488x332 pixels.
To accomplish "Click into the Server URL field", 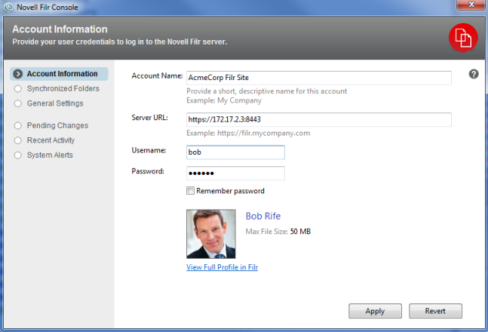I will point(319,119).
